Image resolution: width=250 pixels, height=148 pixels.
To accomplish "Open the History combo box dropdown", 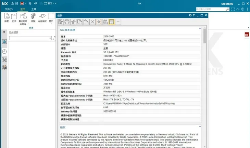I will (x=50, y=38).
